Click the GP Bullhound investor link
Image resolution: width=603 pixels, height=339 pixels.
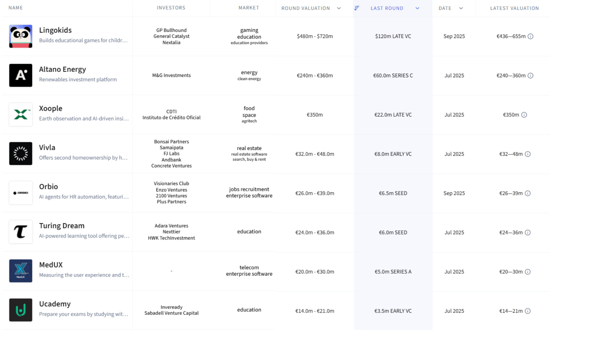tap(171, 30)
